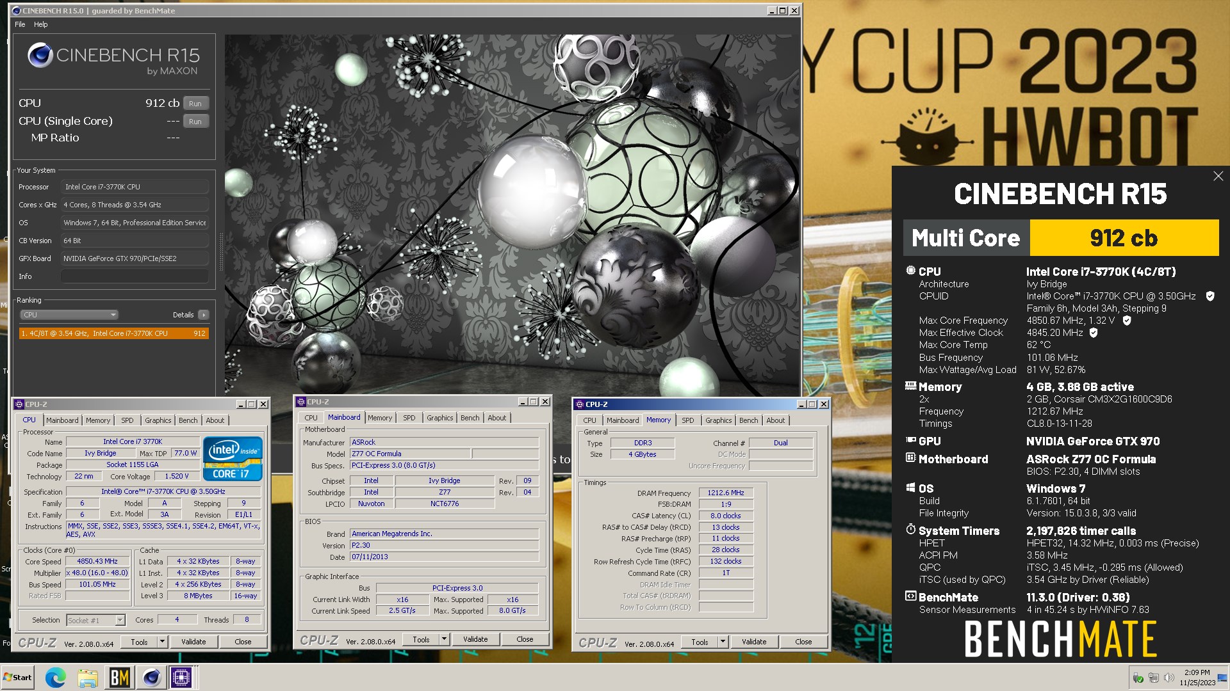The width and height of the screenshot is (1230, 691).
Task: Switch to BenchMate BM taskbar icon
Action: 120,677
